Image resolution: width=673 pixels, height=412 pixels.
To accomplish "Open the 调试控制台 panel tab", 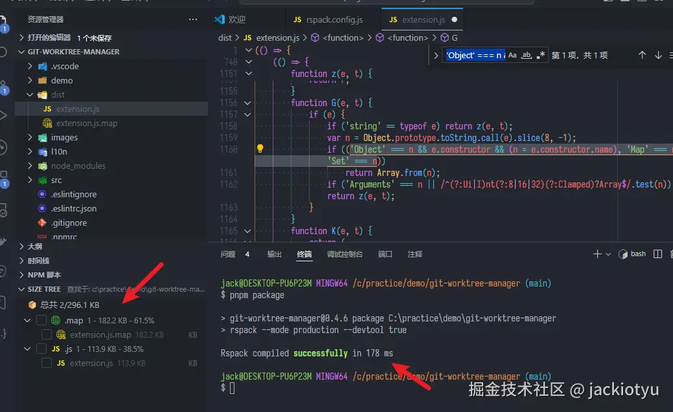I will (345, 254).
